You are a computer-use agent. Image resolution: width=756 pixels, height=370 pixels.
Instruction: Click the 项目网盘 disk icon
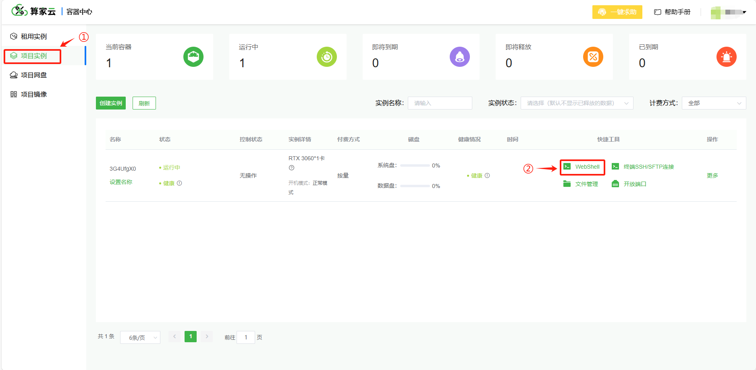pos(14,75)
